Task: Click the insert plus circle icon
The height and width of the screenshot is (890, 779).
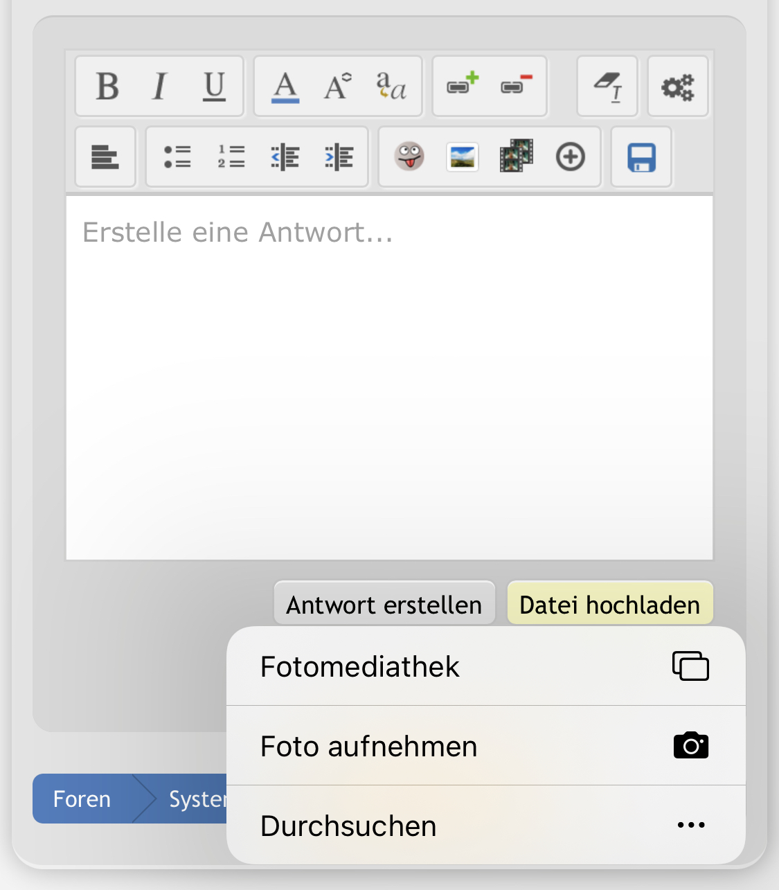Action: [571, 157]
